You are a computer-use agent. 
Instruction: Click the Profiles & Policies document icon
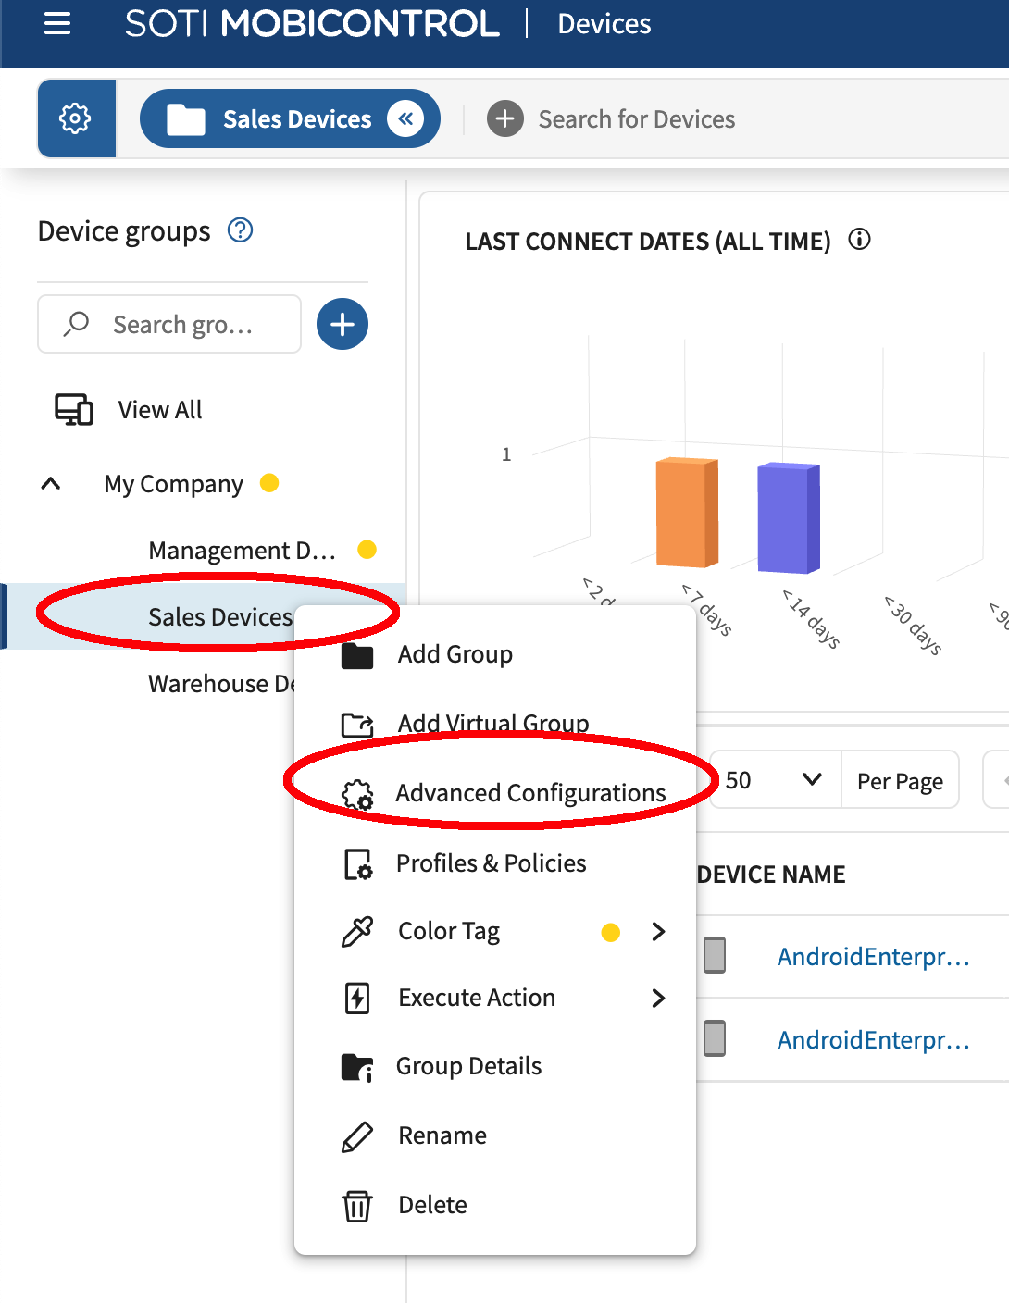tap(358, 864)
